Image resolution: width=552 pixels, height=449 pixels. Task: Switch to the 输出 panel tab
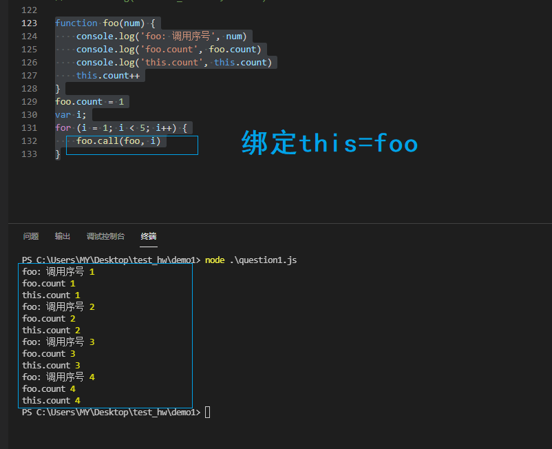63,236
